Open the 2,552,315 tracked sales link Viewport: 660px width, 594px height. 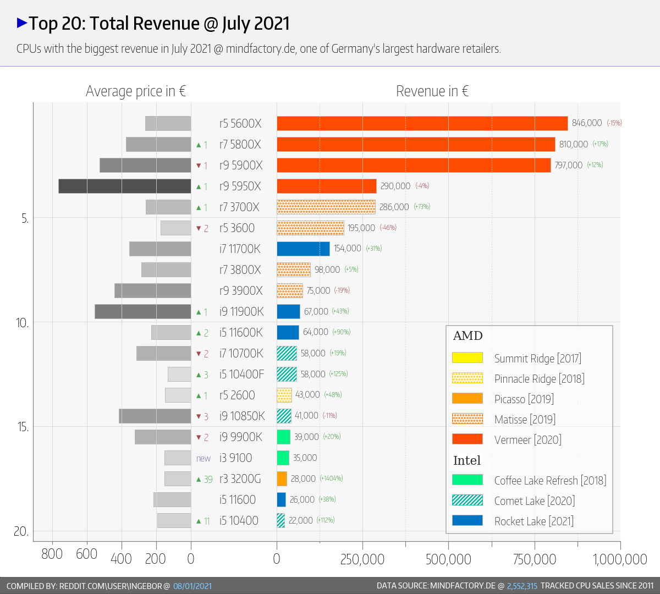[521, 586]
